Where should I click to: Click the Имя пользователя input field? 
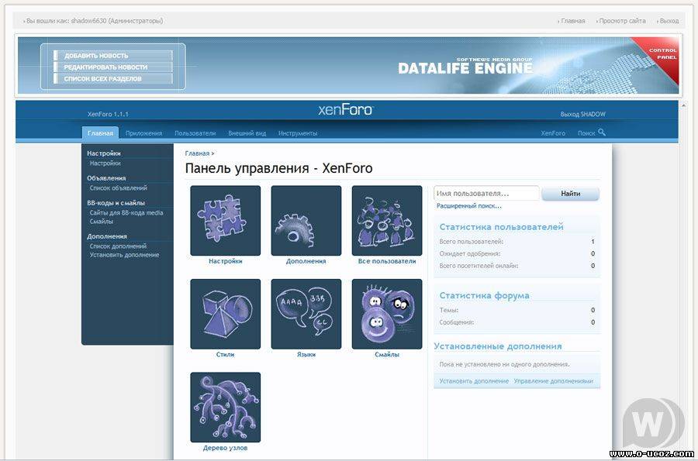click(486, 194)
